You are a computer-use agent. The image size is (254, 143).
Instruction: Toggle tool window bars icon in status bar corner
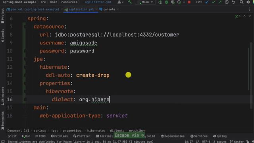click(3, 141)
